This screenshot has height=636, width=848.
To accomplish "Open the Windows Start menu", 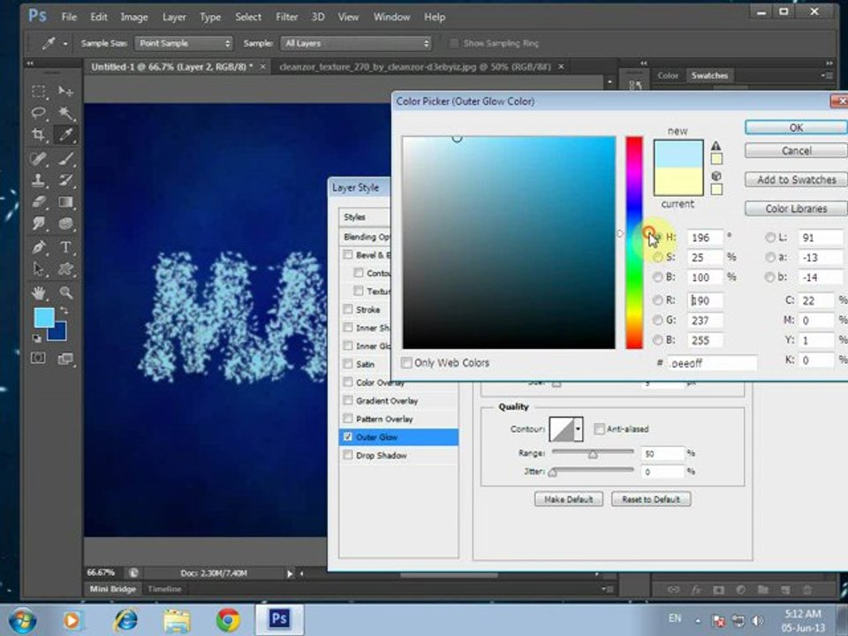I will pos(21,620).
